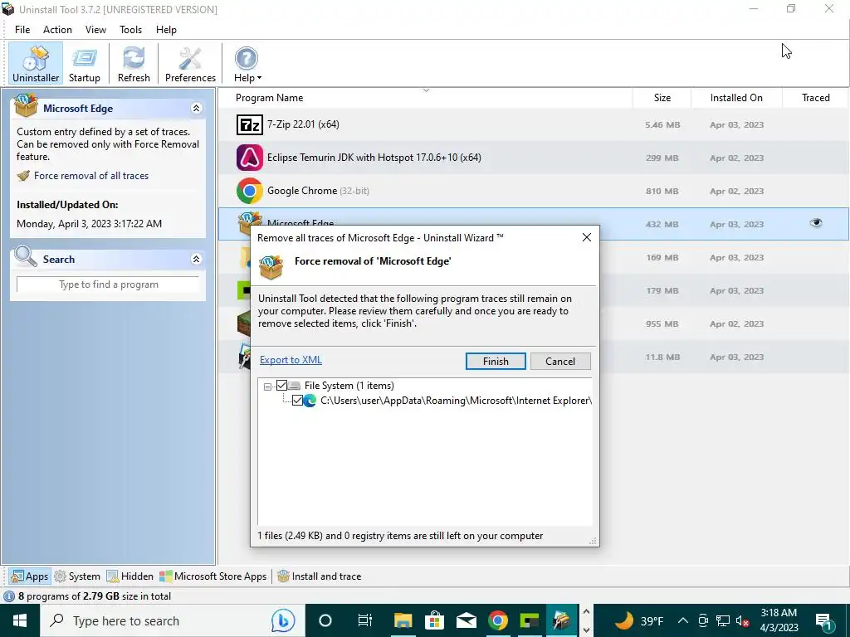Switch to the Hidden tab

130,576
